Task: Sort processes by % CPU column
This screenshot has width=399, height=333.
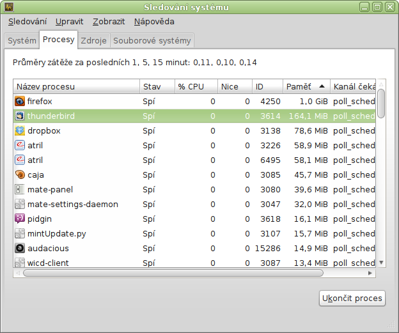Action: point(195,86)
